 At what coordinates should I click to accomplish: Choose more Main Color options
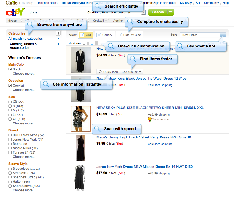(x=24, y=74)
